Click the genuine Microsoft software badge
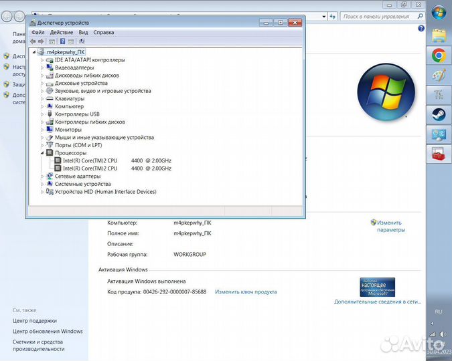 (x=378, y=287)
